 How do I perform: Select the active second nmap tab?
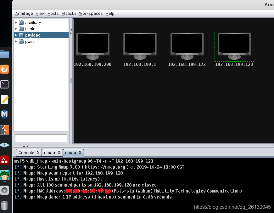click(x=70, y=153)
